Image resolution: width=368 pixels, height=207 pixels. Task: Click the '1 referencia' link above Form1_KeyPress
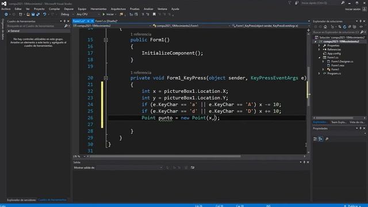[141, 72]
